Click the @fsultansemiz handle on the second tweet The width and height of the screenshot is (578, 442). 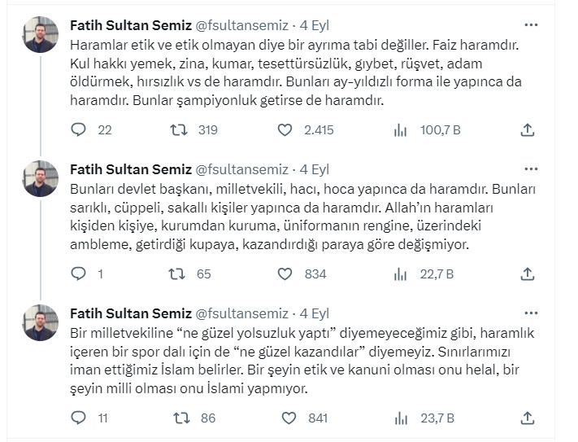(x=242, y=169)
